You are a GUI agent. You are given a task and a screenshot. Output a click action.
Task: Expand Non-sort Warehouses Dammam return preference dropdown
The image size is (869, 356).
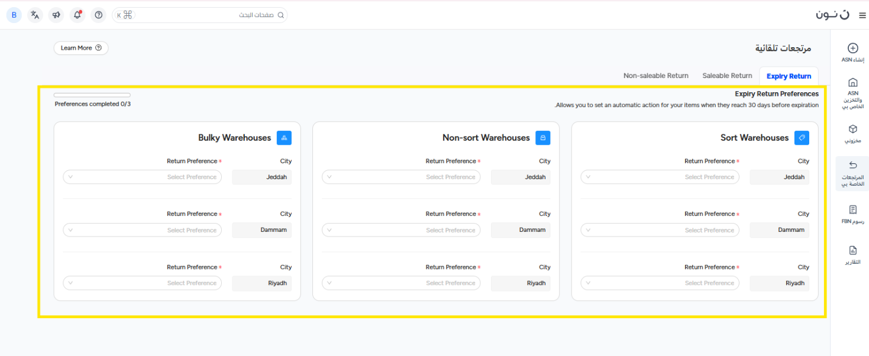click(401, 230)
